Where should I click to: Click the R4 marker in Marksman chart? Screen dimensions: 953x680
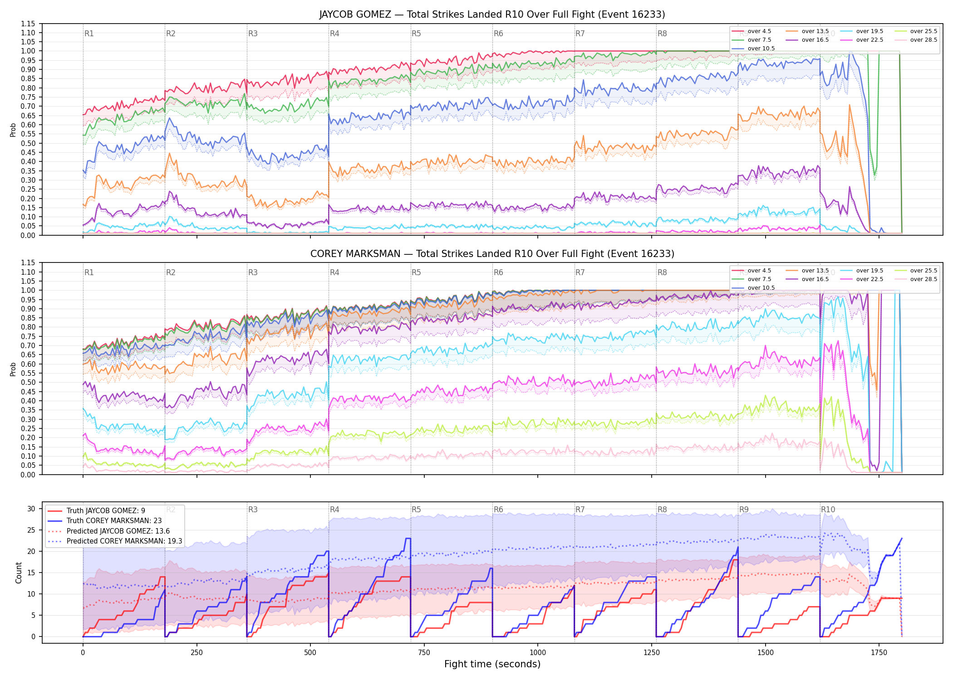(334, 272)
